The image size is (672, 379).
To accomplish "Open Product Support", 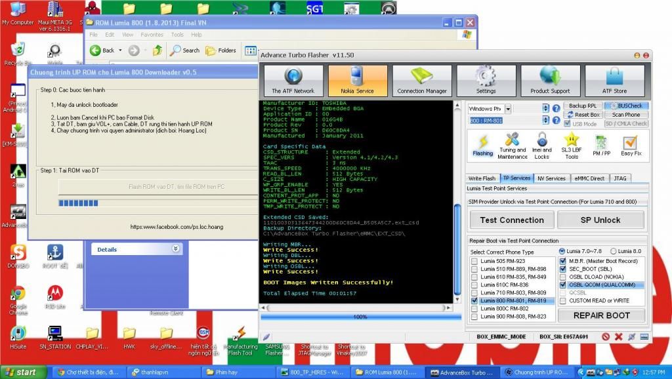I will 551,81.
